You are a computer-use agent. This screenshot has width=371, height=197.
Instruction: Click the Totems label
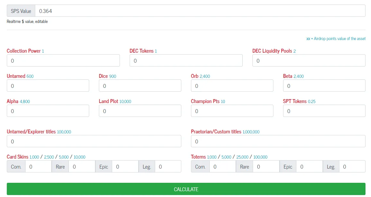(198, 157)
